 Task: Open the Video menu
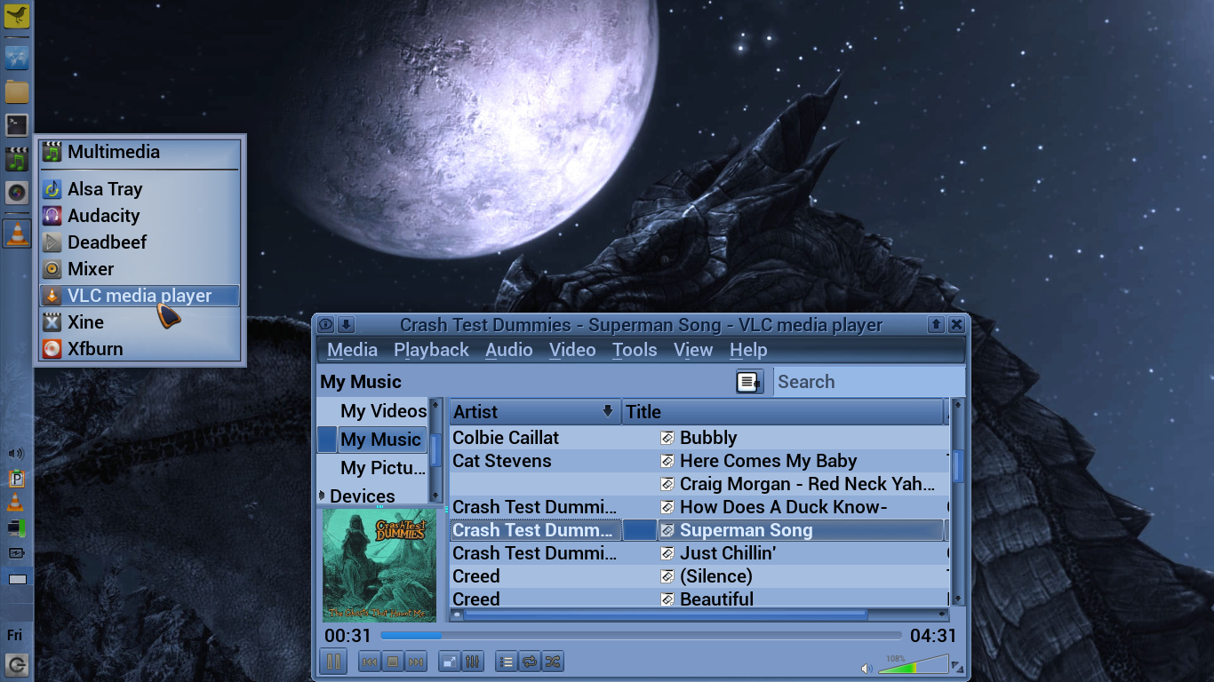tap(572, 350)
